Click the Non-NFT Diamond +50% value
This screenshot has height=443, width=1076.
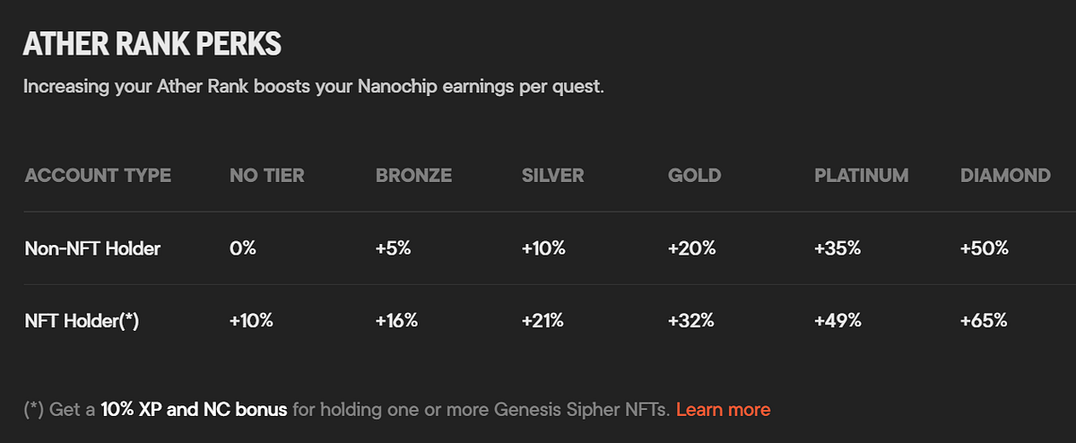[984, 248]
